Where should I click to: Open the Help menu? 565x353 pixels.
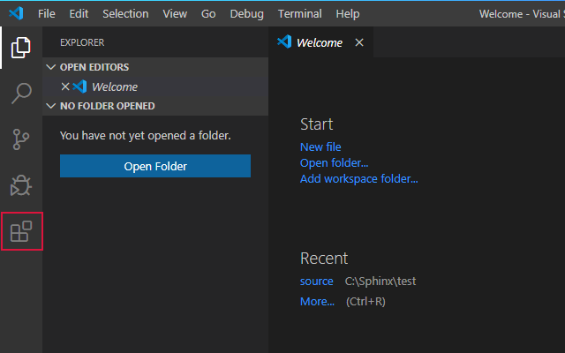(348, 14)
